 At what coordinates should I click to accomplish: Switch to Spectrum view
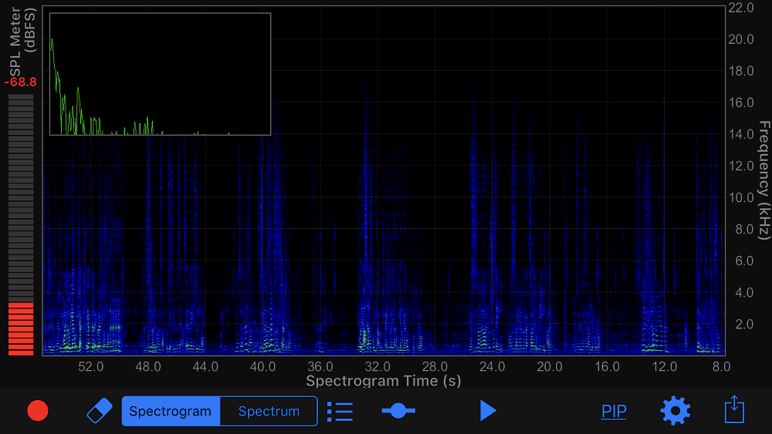pyautogui.click(x=269, y=411)
